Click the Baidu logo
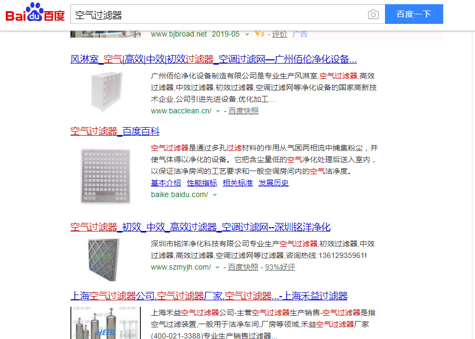This screenshot has height=339, width=475. [x=35, y=14]
